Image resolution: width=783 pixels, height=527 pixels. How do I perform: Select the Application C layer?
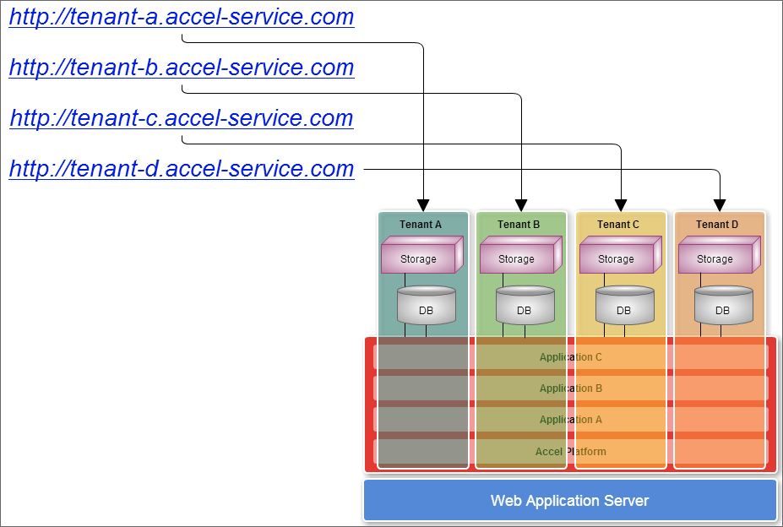point(570,356)
